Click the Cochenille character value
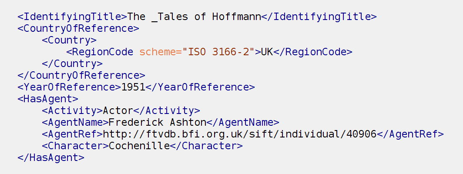 pos(139,146)
